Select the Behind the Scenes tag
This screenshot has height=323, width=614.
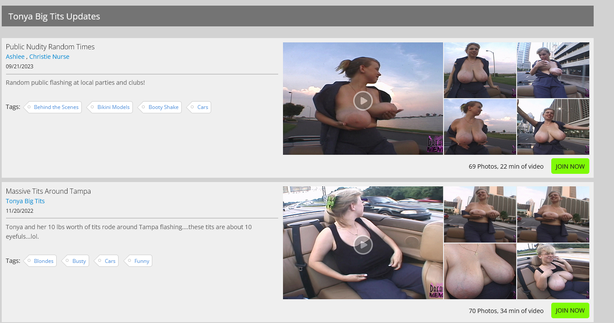[x=56, y=107]
